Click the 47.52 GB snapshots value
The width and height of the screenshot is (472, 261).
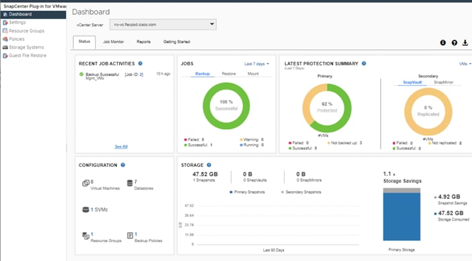pos(205,174)
